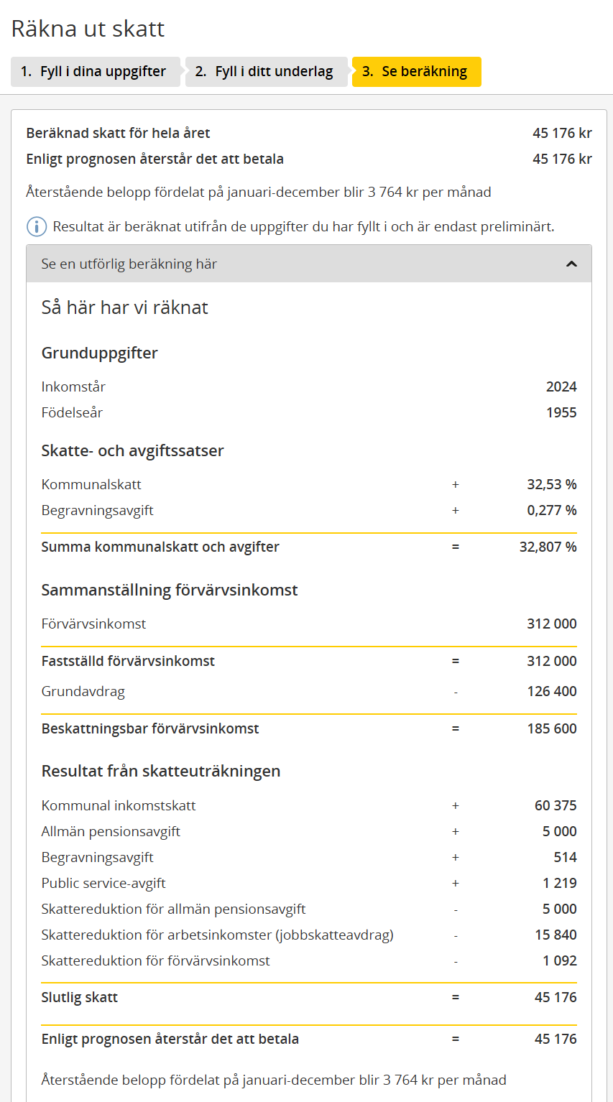Select step 3 'Se beräkning' tab
The width and height of the screenshot is (613, 1102).
[417, 72]
